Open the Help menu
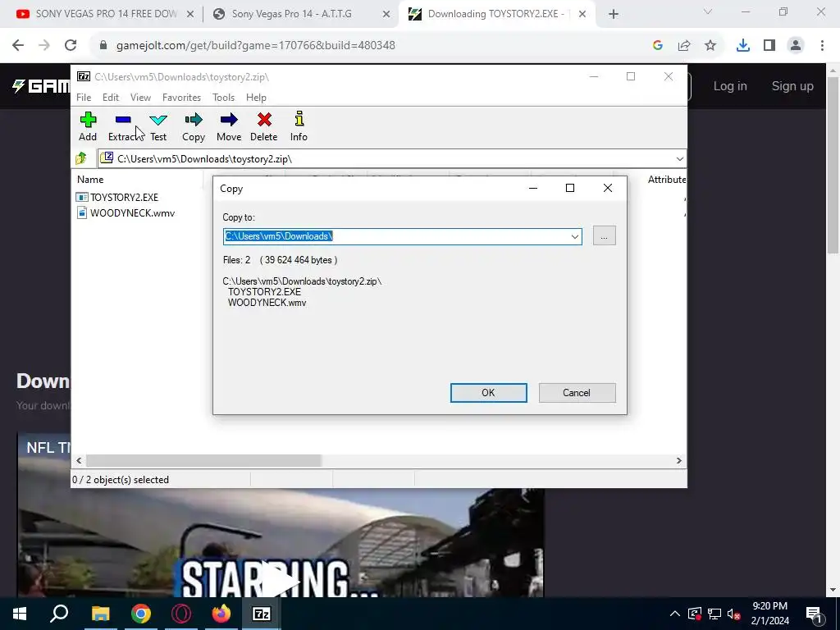Screen dimensions: 840x630 [x=256, y=98]
